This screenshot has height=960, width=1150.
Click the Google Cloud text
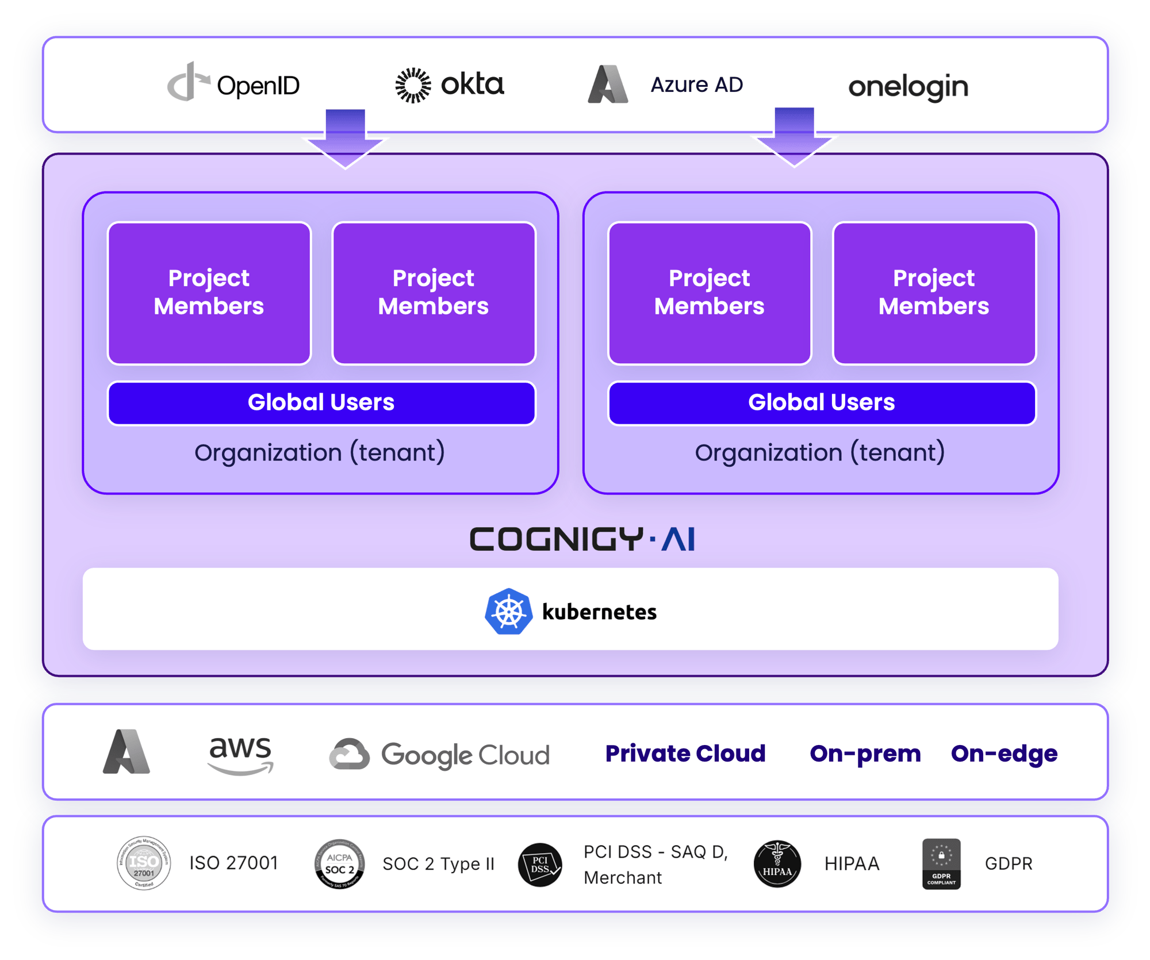(x=466, y=755)
